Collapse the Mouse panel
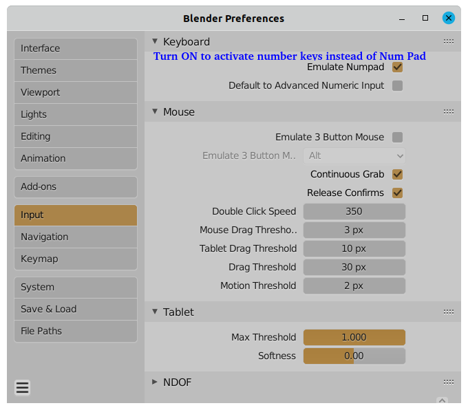The height and width of the screenshot is (410, 468). click(x=155, y=111)
